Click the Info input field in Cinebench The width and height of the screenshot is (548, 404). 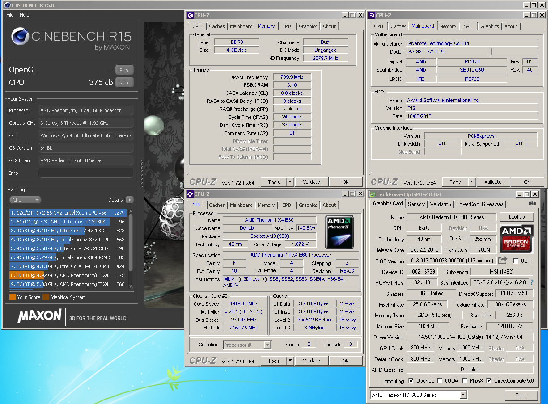pos(85,173)
